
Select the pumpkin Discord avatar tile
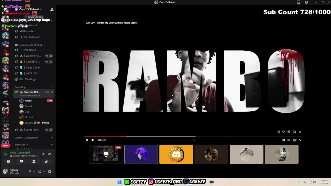point(176,154)
